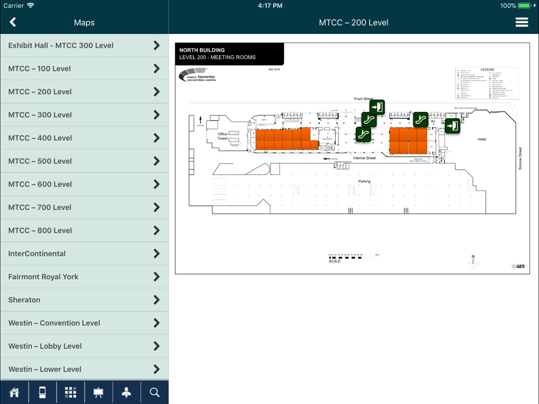This screenshot has width=539, height=404.
Task: Tap the chevron on Westin – Lower Level
Action: [156, 369]
